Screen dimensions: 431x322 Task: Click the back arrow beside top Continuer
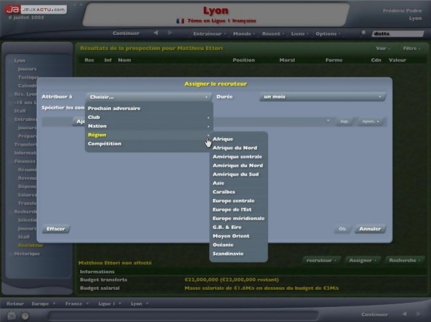click(x=156, y=33)
